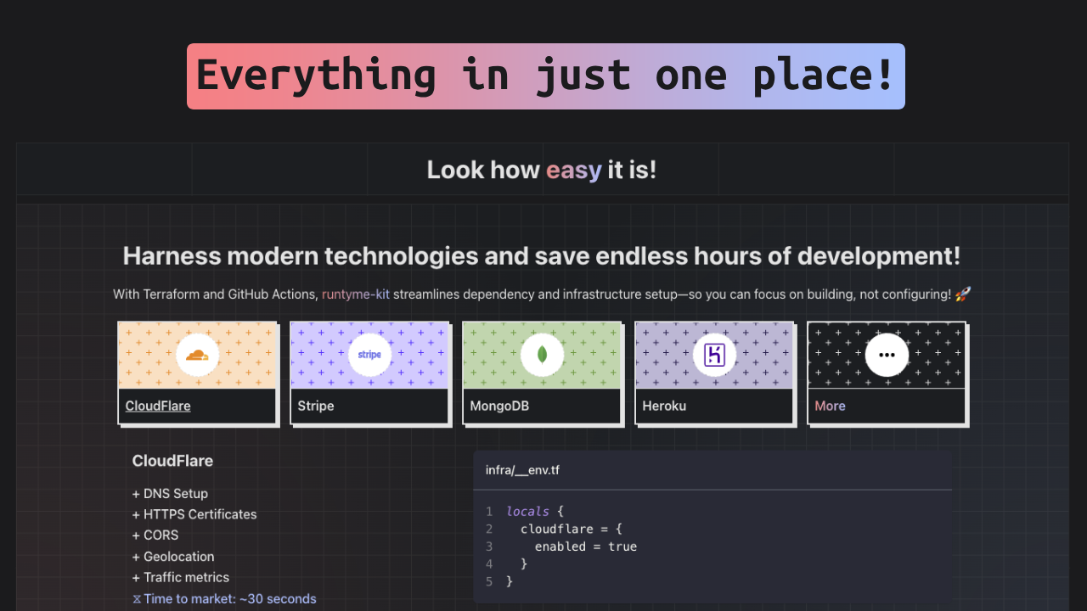Click the rocket emoji after configuring
Viewport: 1087px width, 611px height.
[963, 294]
